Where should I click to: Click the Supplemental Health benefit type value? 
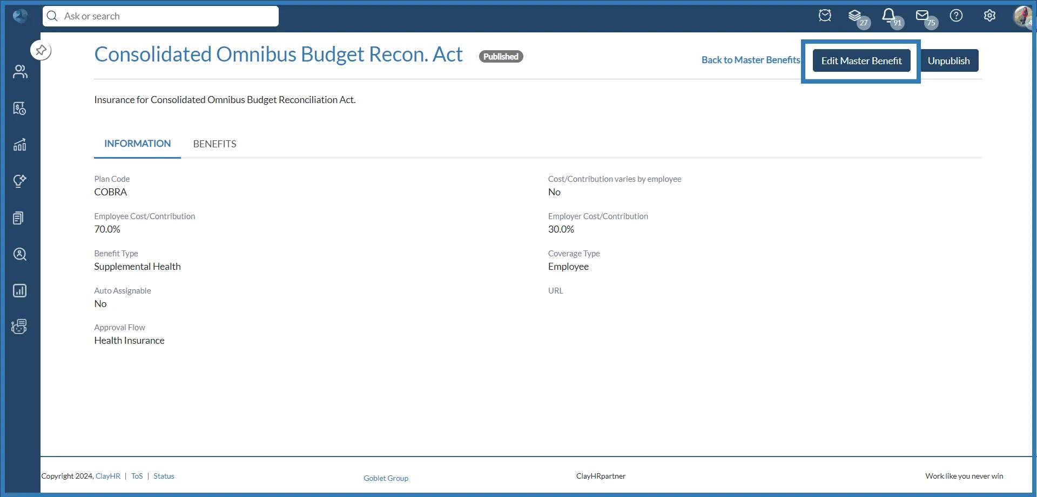click(x=138, y=267)
